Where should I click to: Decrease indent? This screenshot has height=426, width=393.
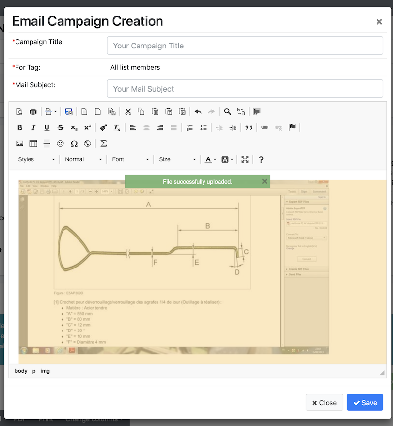coord(219,127)
